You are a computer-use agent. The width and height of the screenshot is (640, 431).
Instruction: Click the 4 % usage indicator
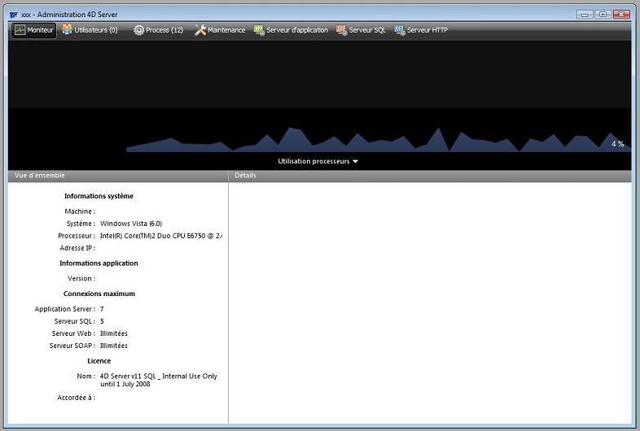pos(617,144)
